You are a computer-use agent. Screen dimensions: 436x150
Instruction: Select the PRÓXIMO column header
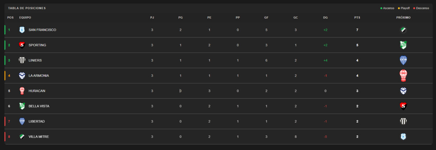[x=403, y=17]
